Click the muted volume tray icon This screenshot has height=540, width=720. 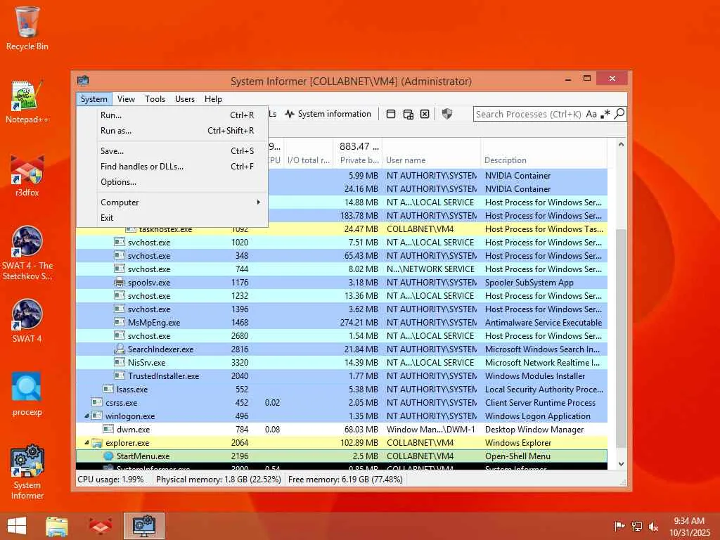(x=653, y=527)
